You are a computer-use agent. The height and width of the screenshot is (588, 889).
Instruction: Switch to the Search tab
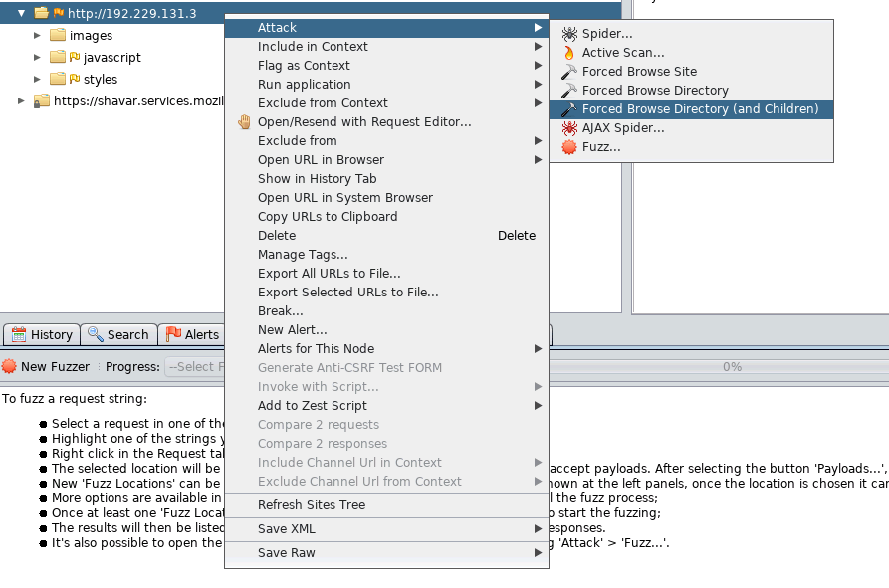(x=118, y=334)
